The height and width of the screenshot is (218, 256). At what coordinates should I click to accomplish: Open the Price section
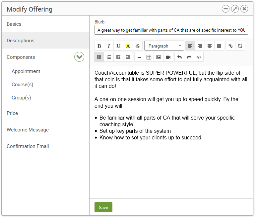coord(45,113)
